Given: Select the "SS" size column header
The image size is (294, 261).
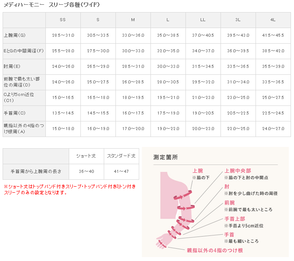Looking at the screenshot, I should (63, 20).
